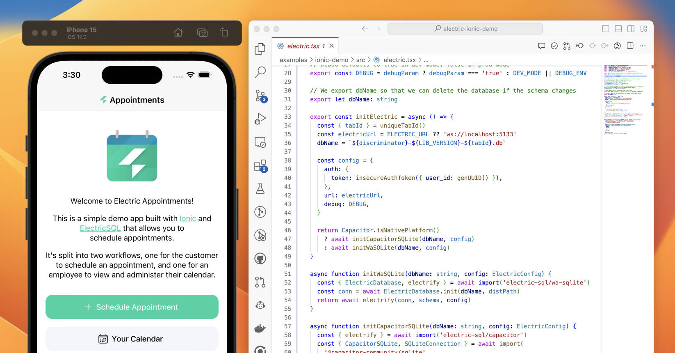675x353 pixels.
Task: Click the electric-ionic-demo command search field
Action: [x=465, y=29]
